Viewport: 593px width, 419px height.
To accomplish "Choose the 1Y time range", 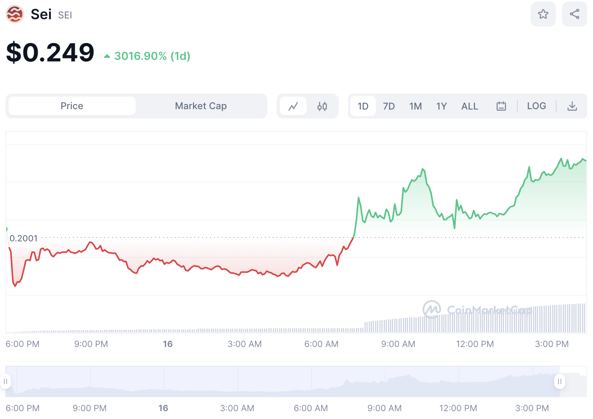I will 441,106.
